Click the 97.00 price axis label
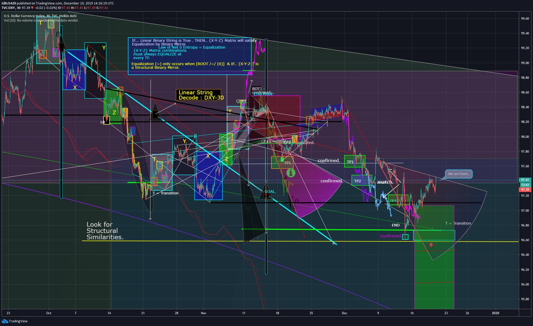The width and height of the screenshot is (533, 326). click(525, 211)
